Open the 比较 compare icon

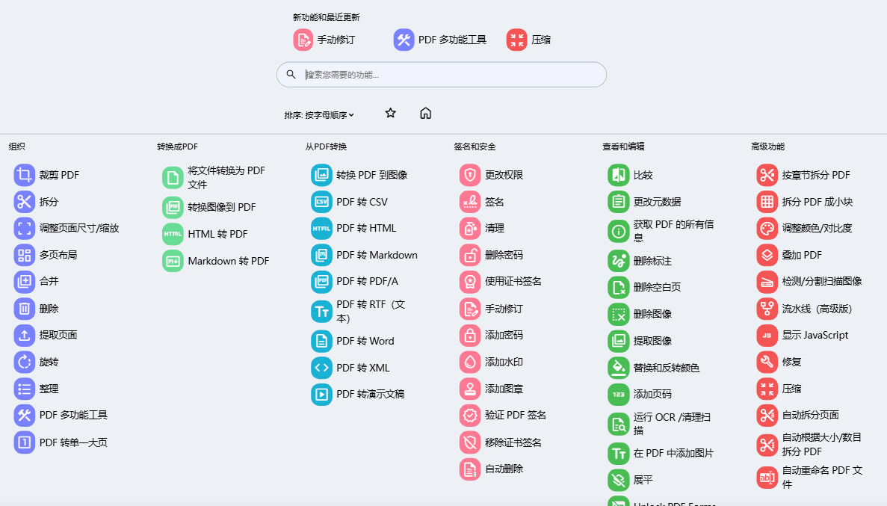tap(619, 175)
